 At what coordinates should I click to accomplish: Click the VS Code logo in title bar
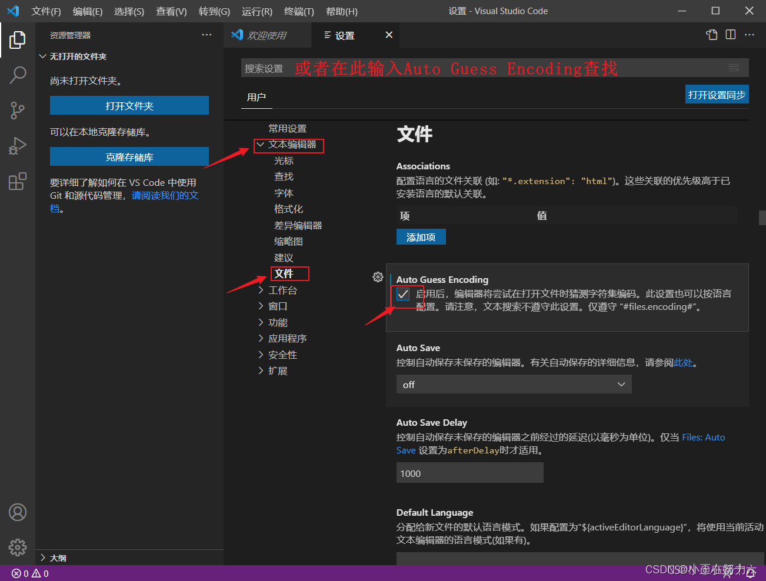(x=13, y=11)
